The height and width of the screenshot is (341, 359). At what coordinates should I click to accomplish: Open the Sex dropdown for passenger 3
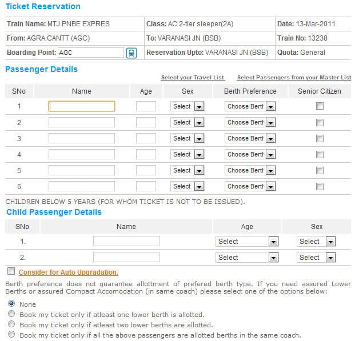(187, 138)
